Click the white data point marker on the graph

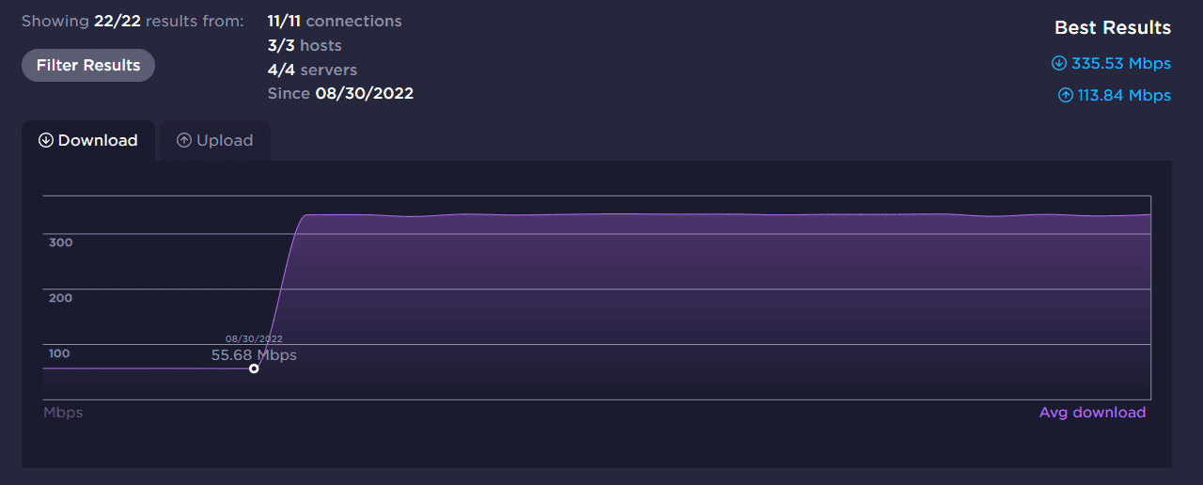[254, 368]
